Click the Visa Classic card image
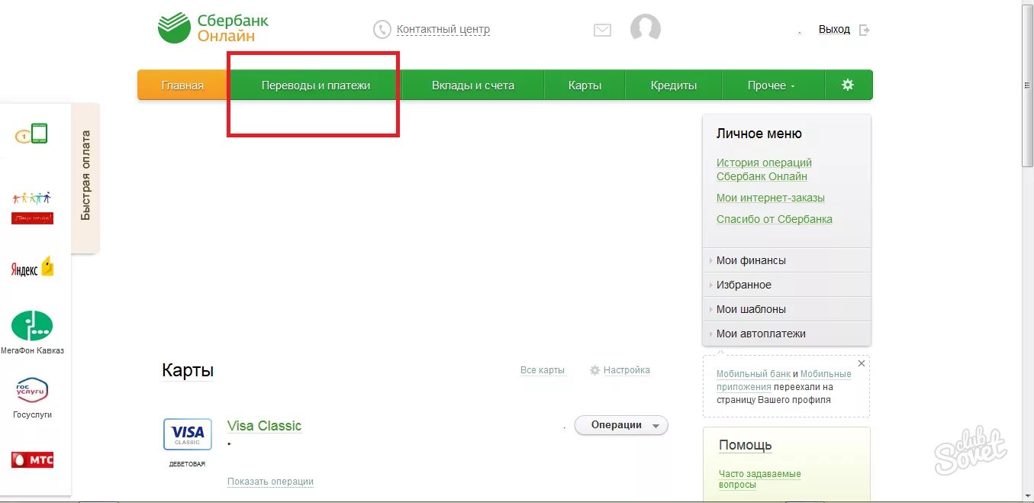1034x503 pixels. (x=187, y=434)
